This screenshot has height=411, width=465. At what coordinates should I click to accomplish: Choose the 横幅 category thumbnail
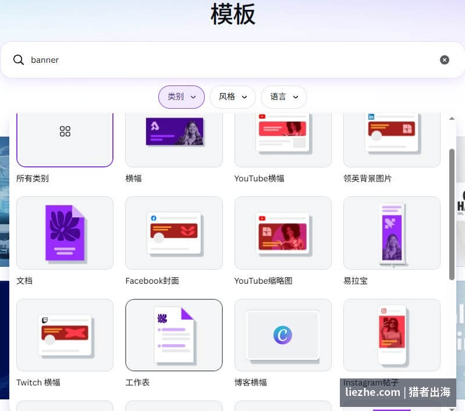(x=174, y=140)
